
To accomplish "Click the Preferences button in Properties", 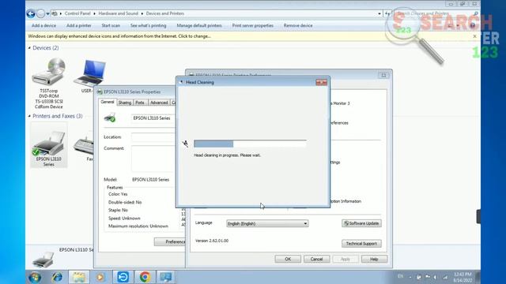I will tap(170, 242).
